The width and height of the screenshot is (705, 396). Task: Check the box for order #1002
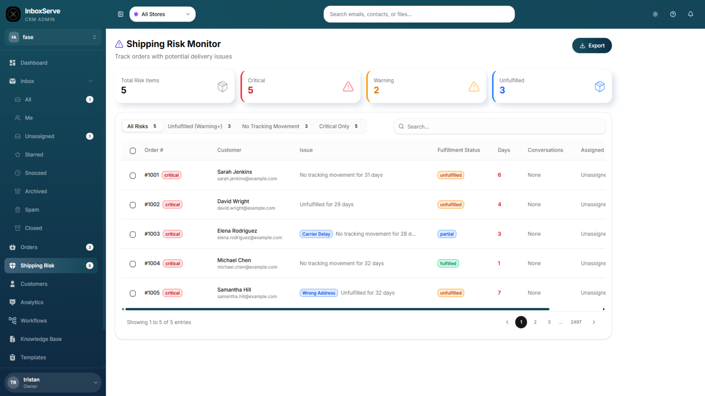click(x=133, y=205)
